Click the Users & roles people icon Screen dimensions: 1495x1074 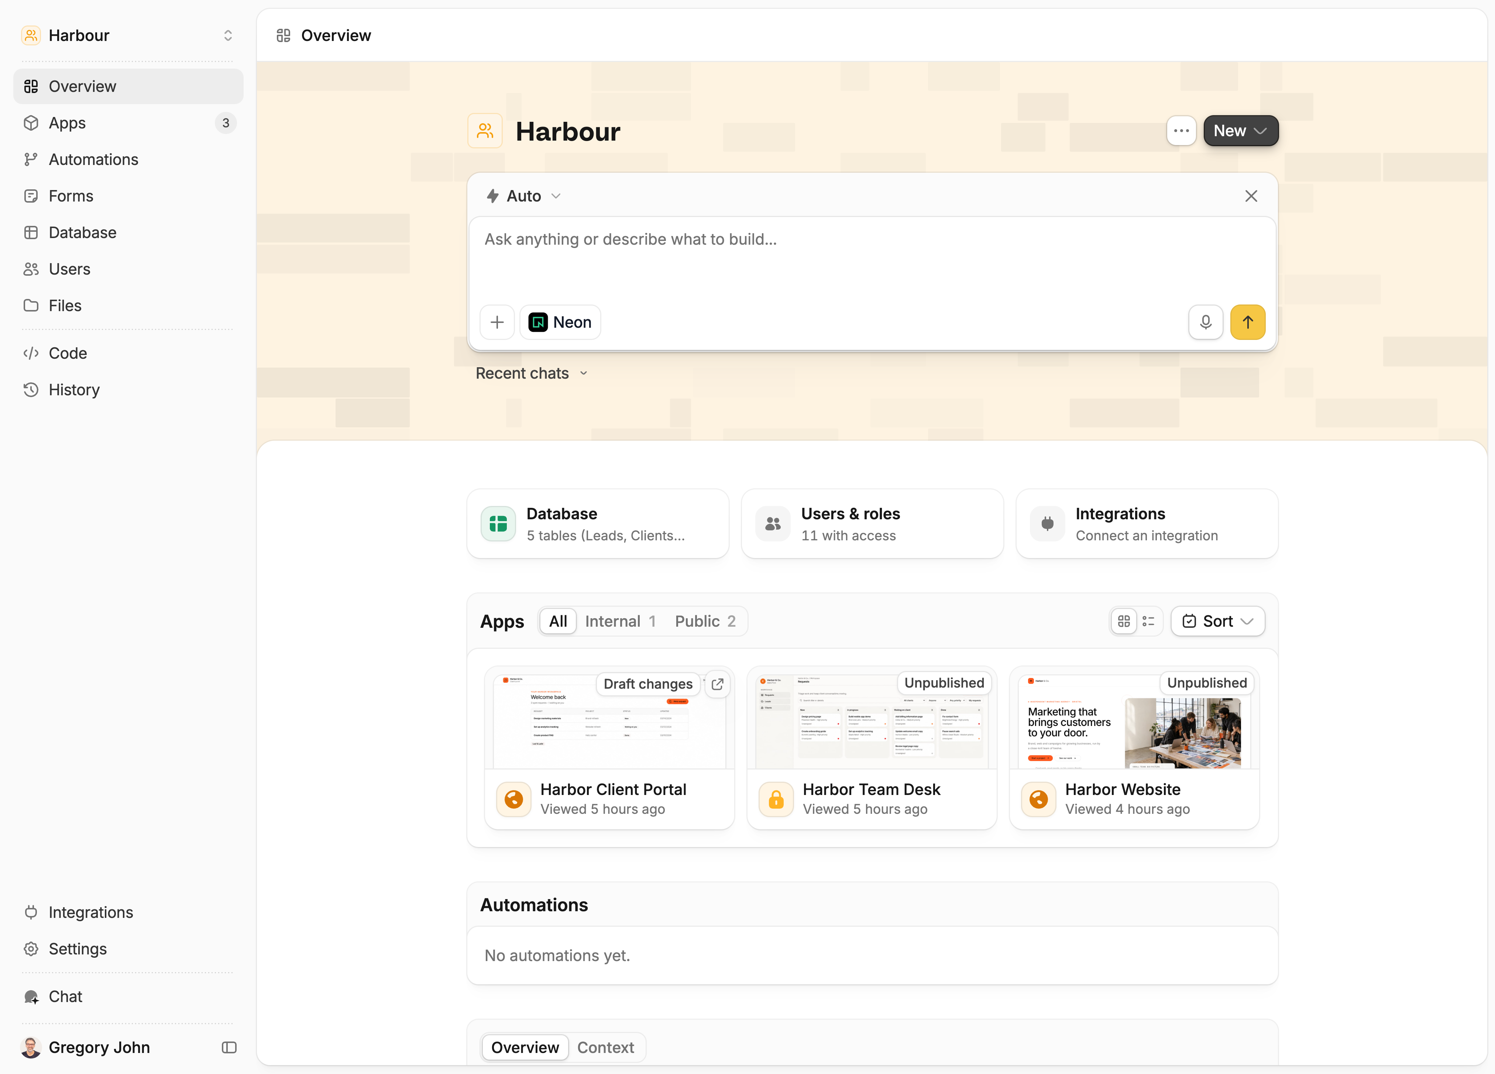pos(773,524)
